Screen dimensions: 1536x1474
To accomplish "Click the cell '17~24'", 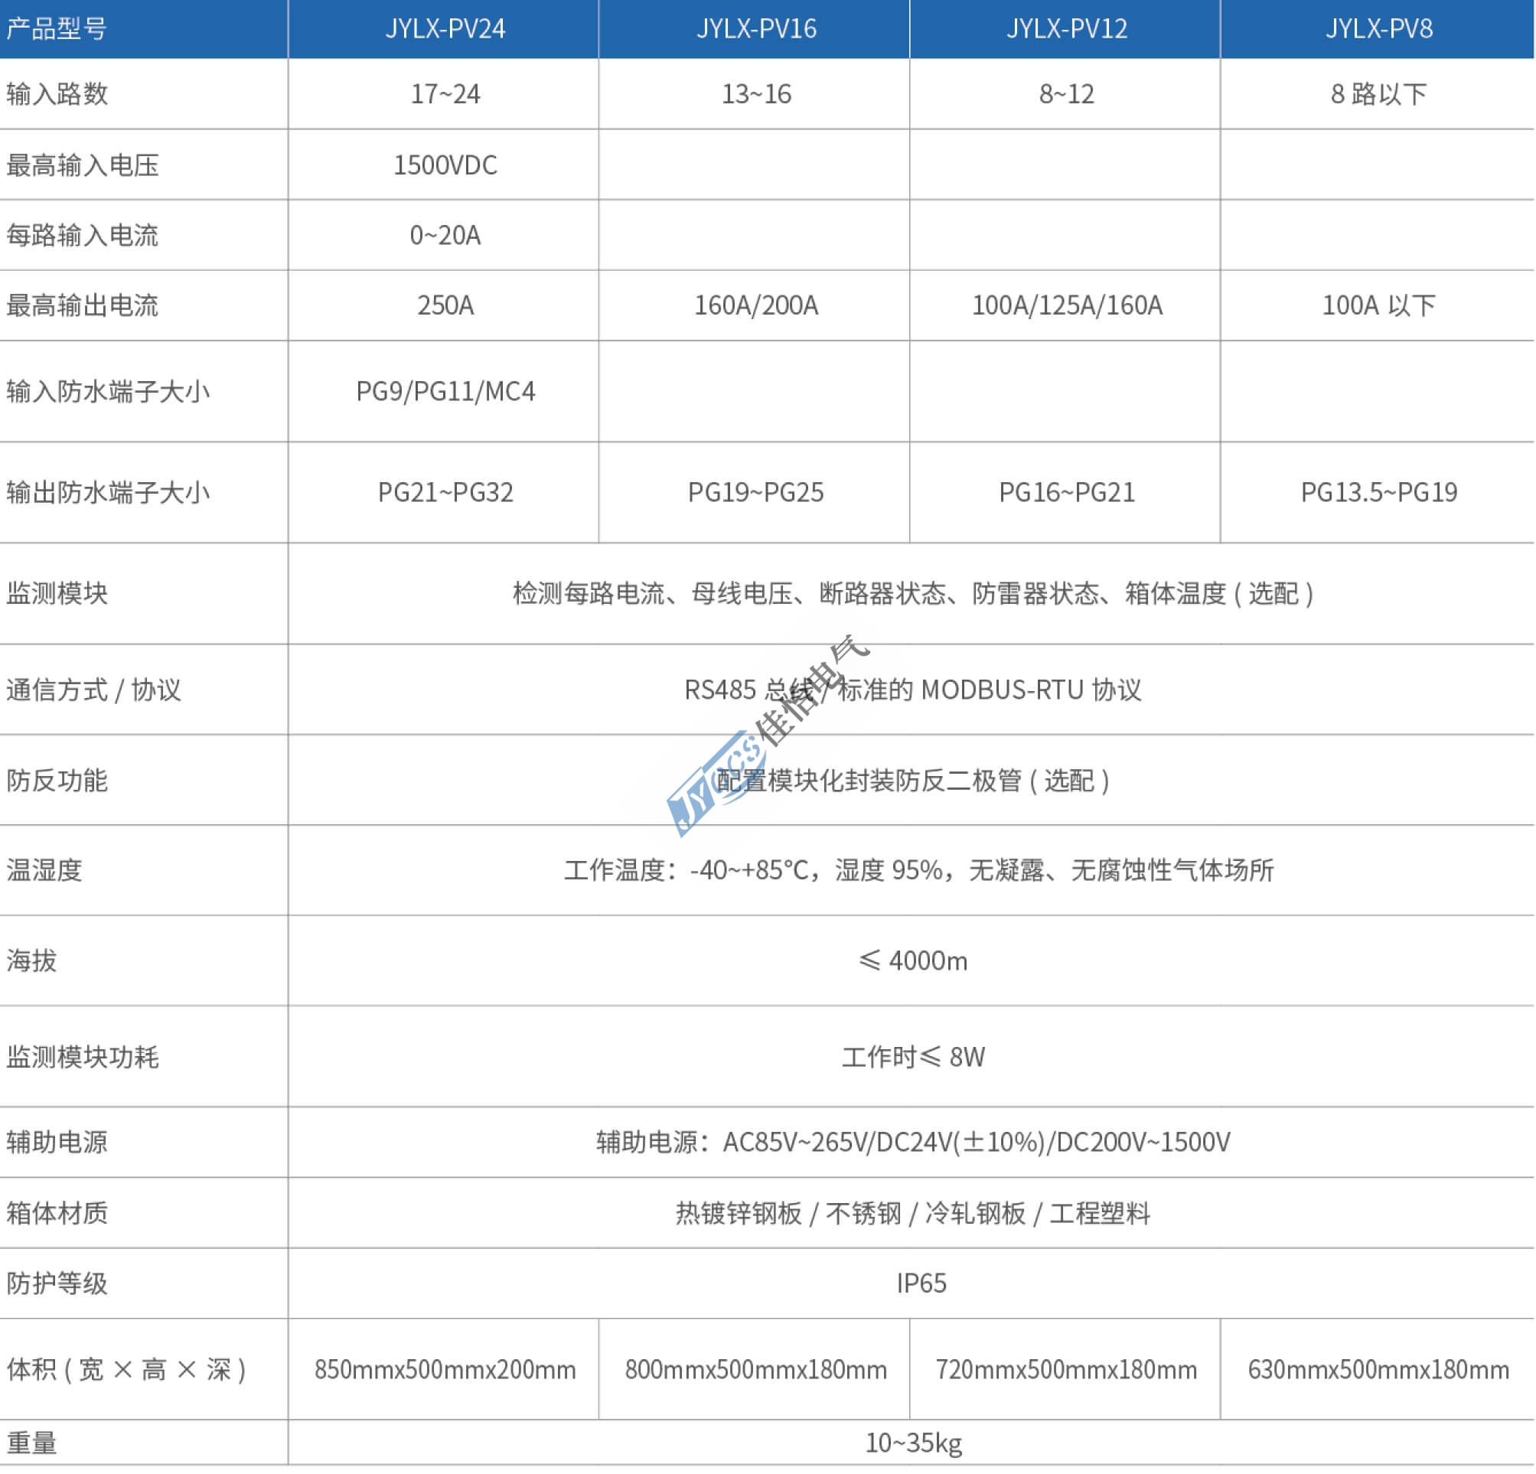I will pyautogui.click(x=445, y=94).
